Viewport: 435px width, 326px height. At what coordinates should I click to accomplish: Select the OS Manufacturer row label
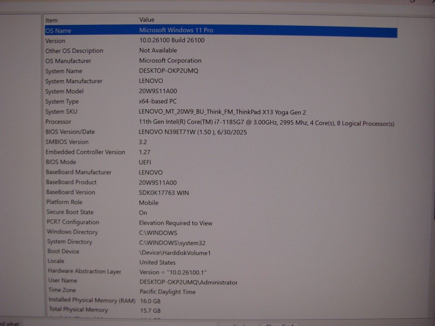(x=68, y=61)
